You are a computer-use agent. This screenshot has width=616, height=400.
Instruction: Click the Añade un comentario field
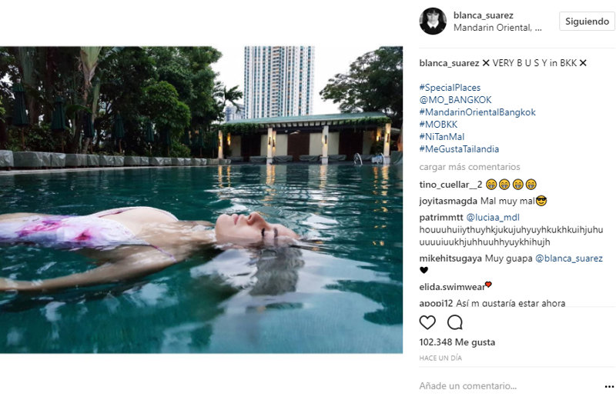509,386
